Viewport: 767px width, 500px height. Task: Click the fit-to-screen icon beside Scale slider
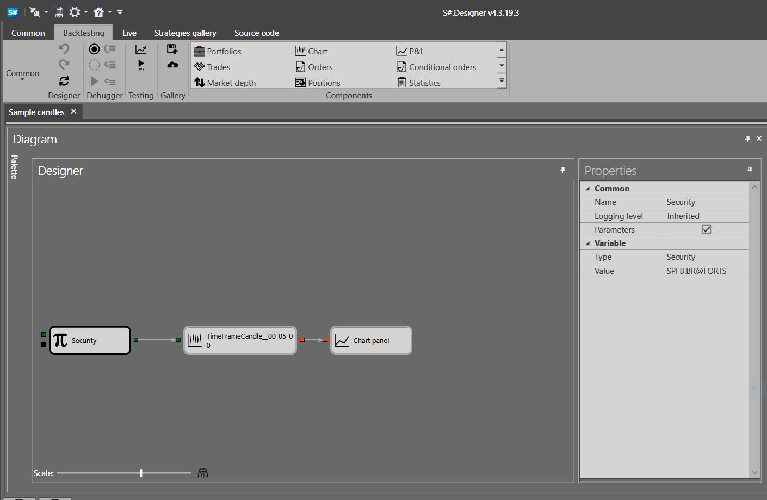click(203, 473)
